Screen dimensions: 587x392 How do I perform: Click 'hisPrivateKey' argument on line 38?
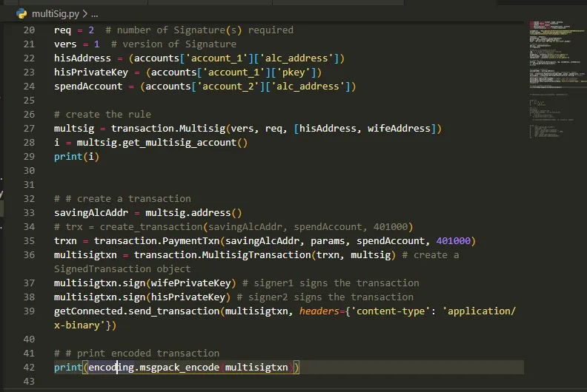tap(188, 297)
